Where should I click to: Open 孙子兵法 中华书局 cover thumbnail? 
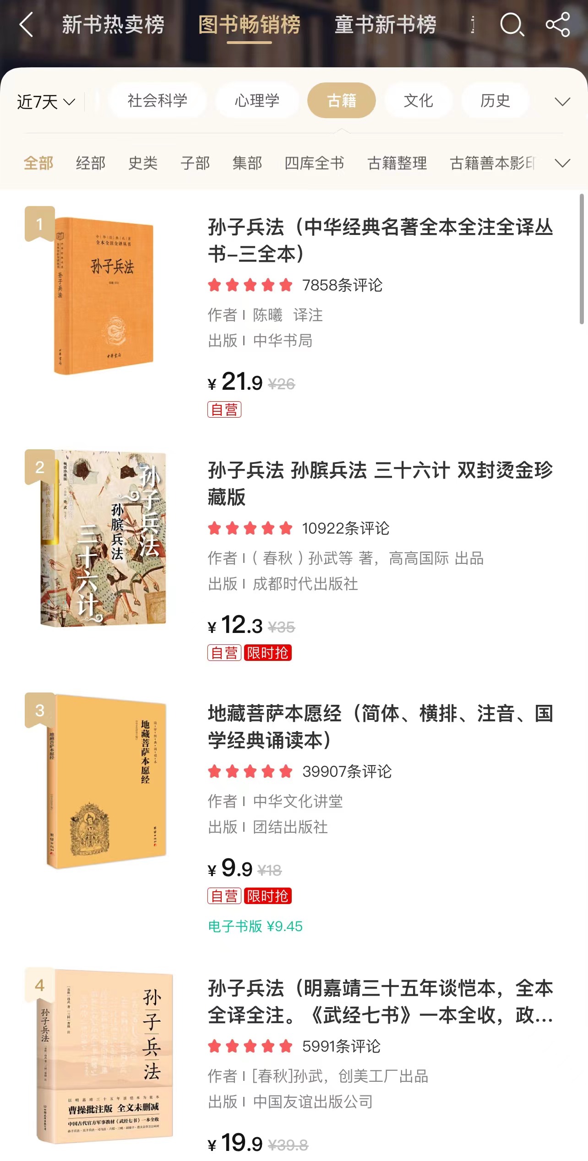click(x=103, y=296)
